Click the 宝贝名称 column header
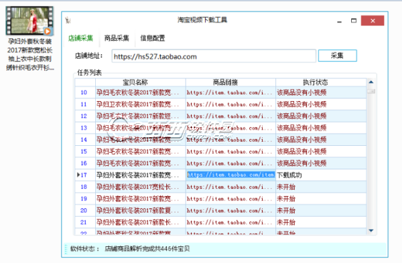The height and width of the screenshot is (263, 402). [x=141, y=82]
